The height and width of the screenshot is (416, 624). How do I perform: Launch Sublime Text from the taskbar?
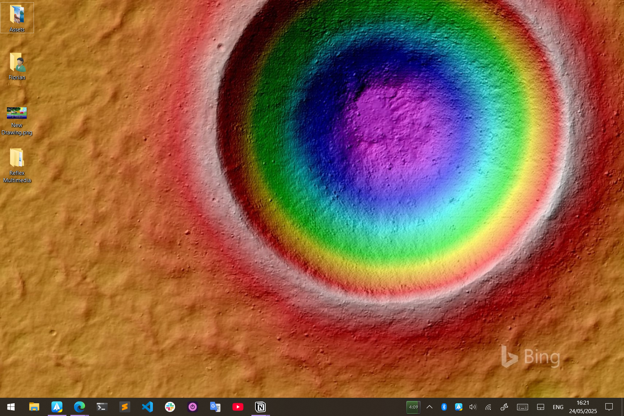[124, 407]
